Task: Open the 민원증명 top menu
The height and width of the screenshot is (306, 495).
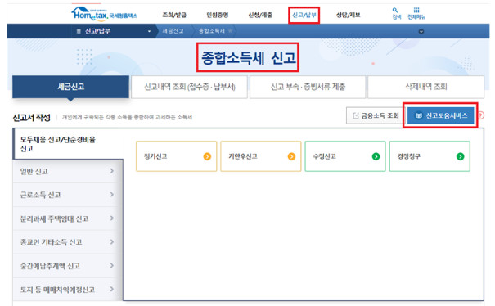Action: [x=217, y=15]
